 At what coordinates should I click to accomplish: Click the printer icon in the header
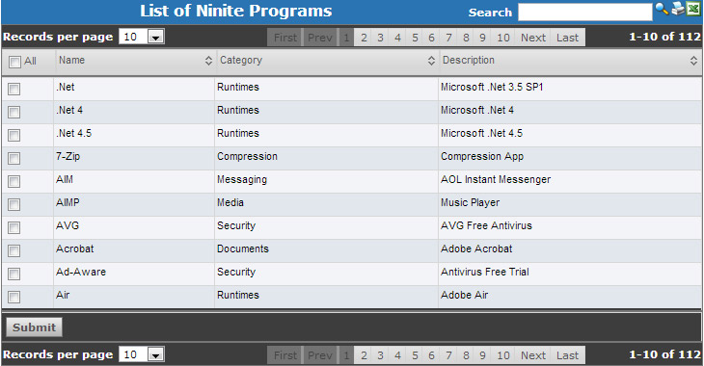[678, 9]
